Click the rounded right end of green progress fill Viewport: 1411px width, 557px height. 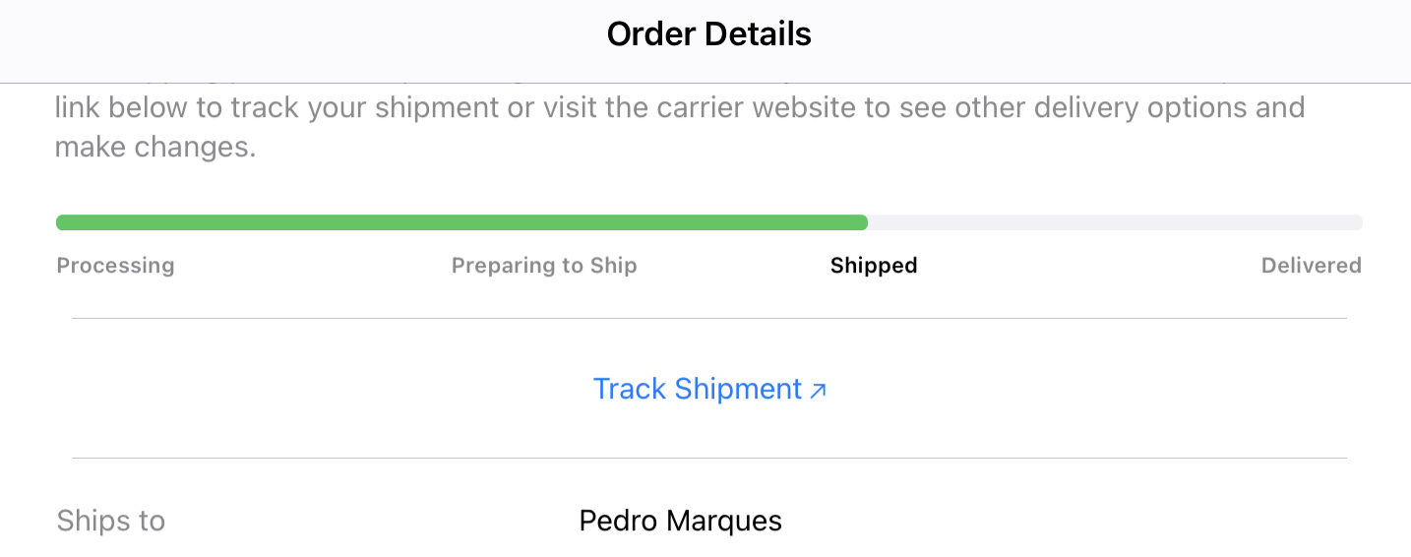[x=861, y=222]
